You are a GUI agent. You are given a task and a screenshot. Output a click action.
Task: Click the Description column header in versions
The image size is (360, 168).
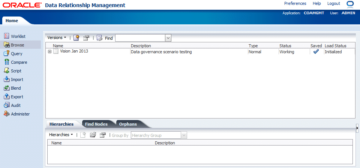click(141, 46)
